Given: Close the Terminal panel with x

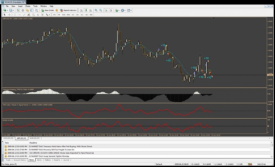Looking at the screenshot, I should [3, 142].
